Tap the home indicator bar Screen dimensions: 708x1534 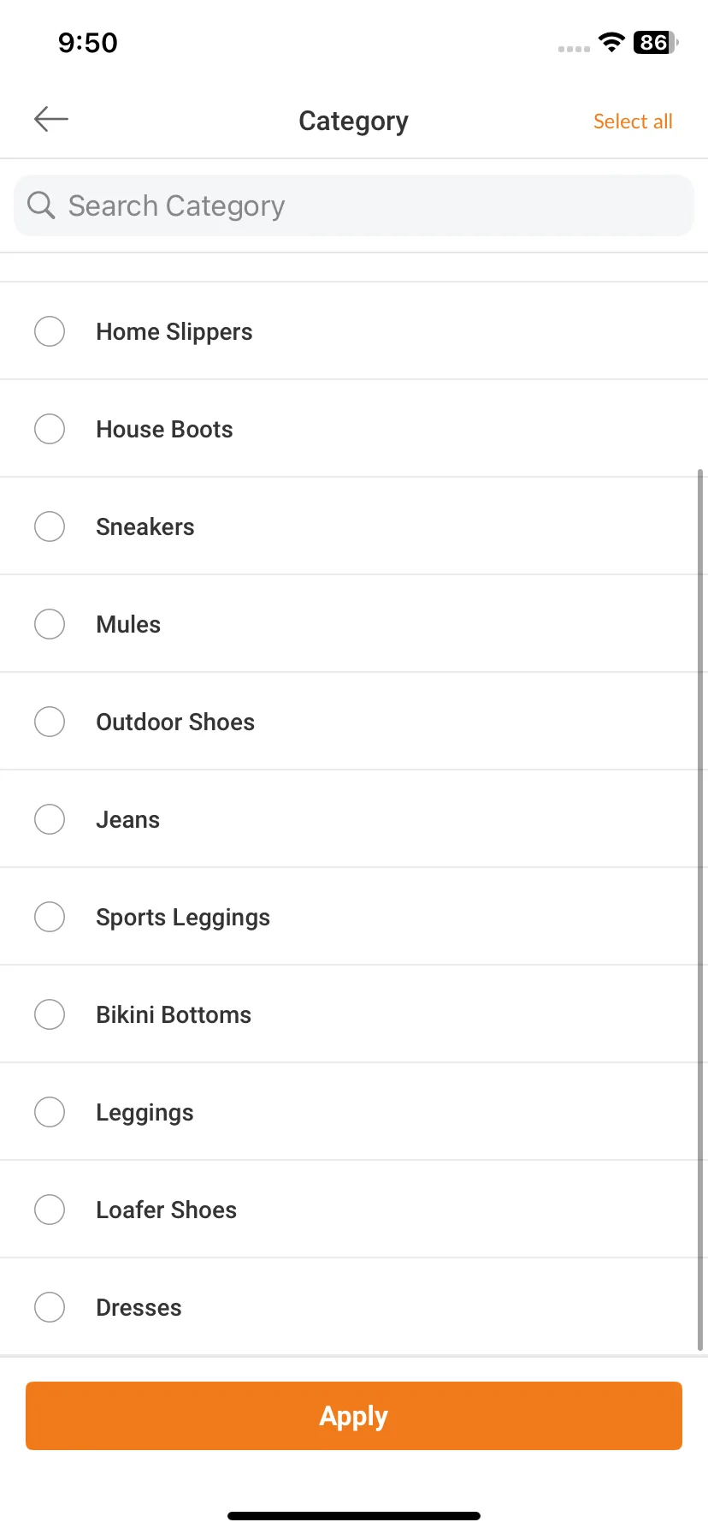[354, 1516]
